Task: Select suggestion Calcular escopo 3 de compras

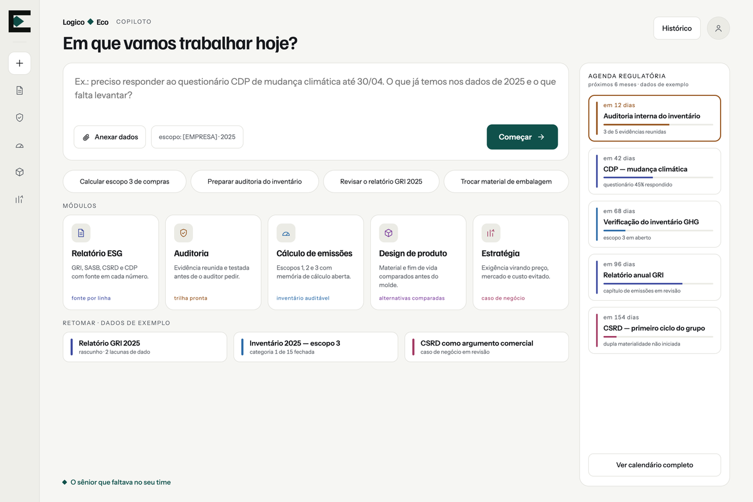Action: point(125,181)
